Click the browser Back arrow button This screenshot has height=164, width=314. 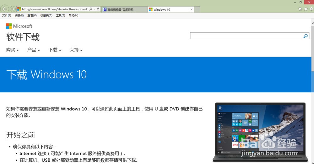point(5,9)
